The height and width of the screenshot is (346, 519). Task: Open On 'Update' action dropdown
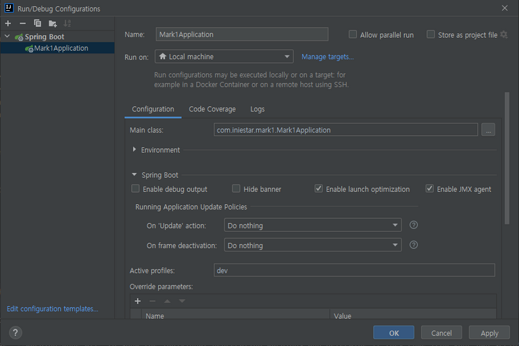(x=313, y=225)
